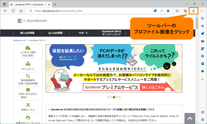Select the first carousel dot
Image resolution: width=207 pixels, height=124 pixels.
[108, 97]
